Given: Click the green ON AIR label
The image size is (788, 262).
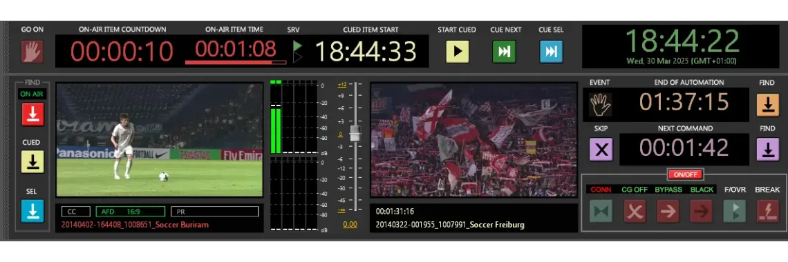Looking at the screenshot, I should click(x=32, y=94).
